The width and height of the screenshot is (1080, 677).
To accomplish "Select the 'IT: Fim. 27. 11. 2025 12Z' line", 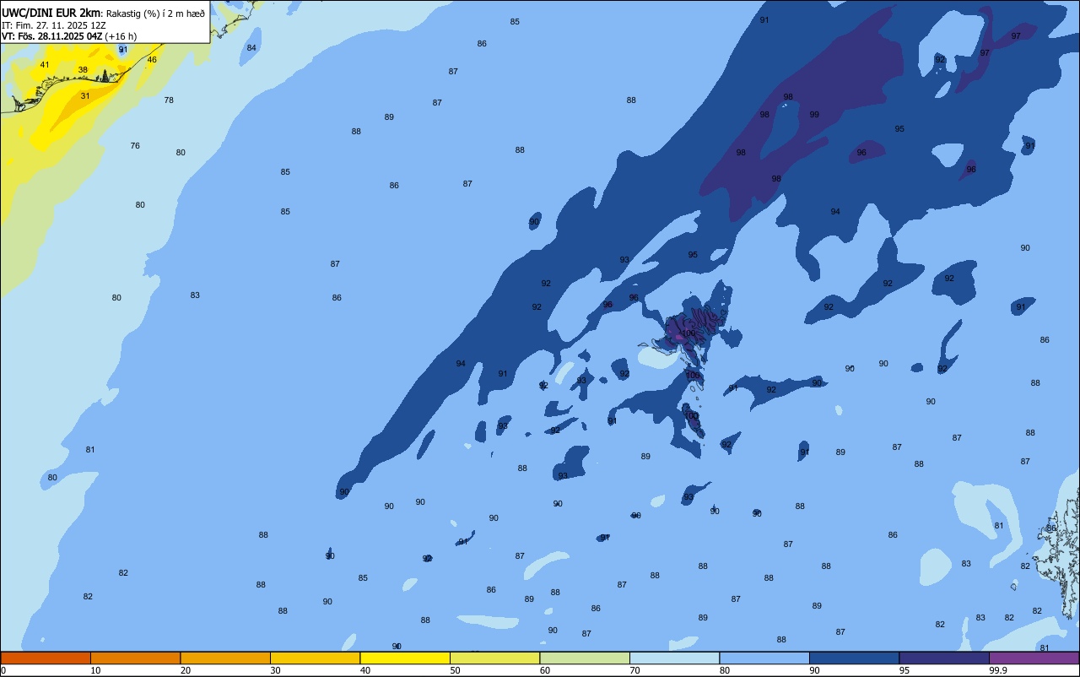I will [x=54, y=25].
